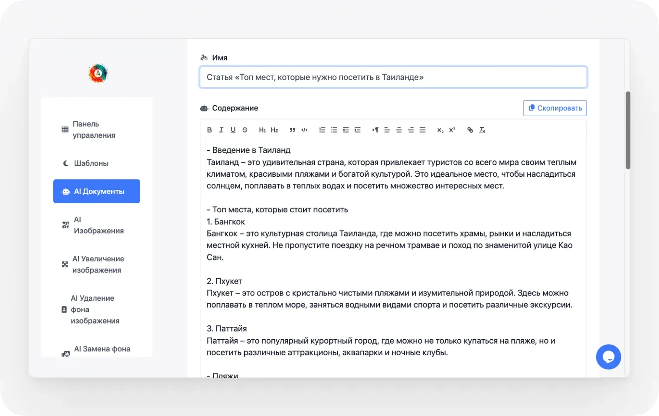Underline the selected text
Screen dimensions: 659x416
[x=233, y=130]
